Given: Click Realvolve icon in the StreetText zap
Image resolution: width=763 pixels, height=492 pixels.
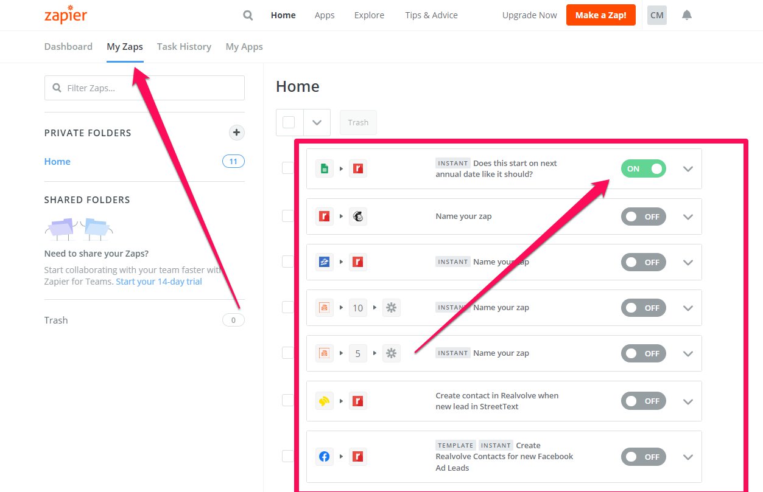Looking at the screenshot, I should [358, 401].
